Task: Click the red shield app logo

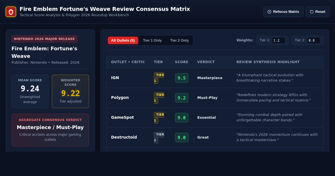Action: click(x=11, y=12)
